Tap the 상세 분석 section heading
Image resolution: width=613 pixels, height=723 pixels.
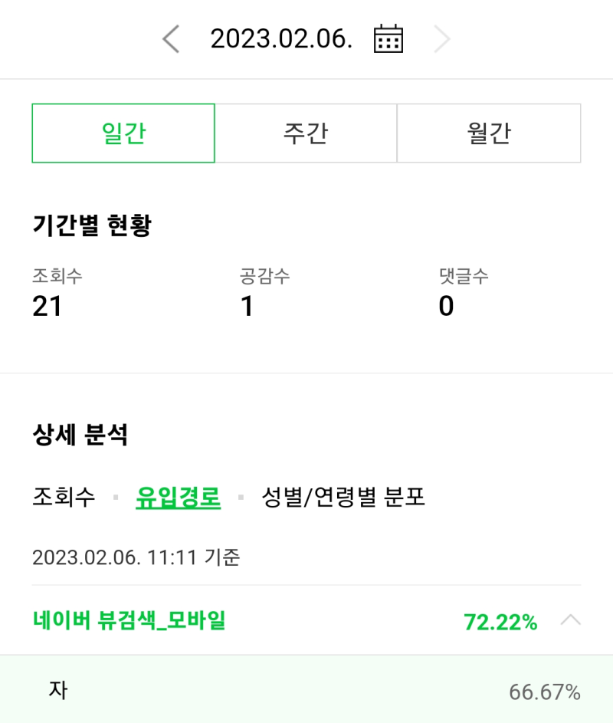80,435
